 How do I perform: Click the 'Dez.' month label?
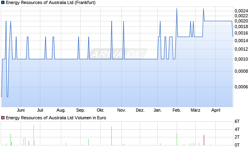pyautogui.click(x=140, y=110)
